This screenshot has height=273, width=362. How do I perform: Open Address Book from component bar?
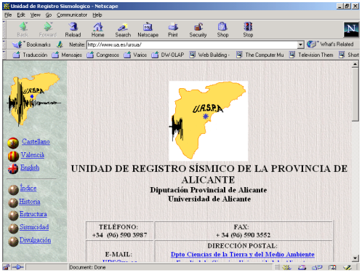(332, 267)
